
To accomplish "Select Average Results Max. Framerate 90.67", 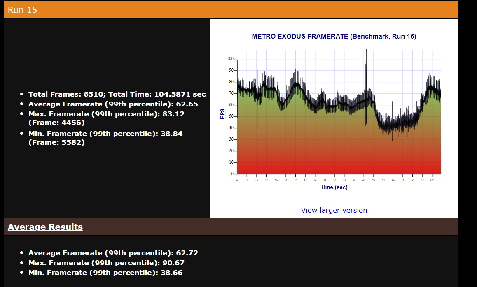I will 106,263.
